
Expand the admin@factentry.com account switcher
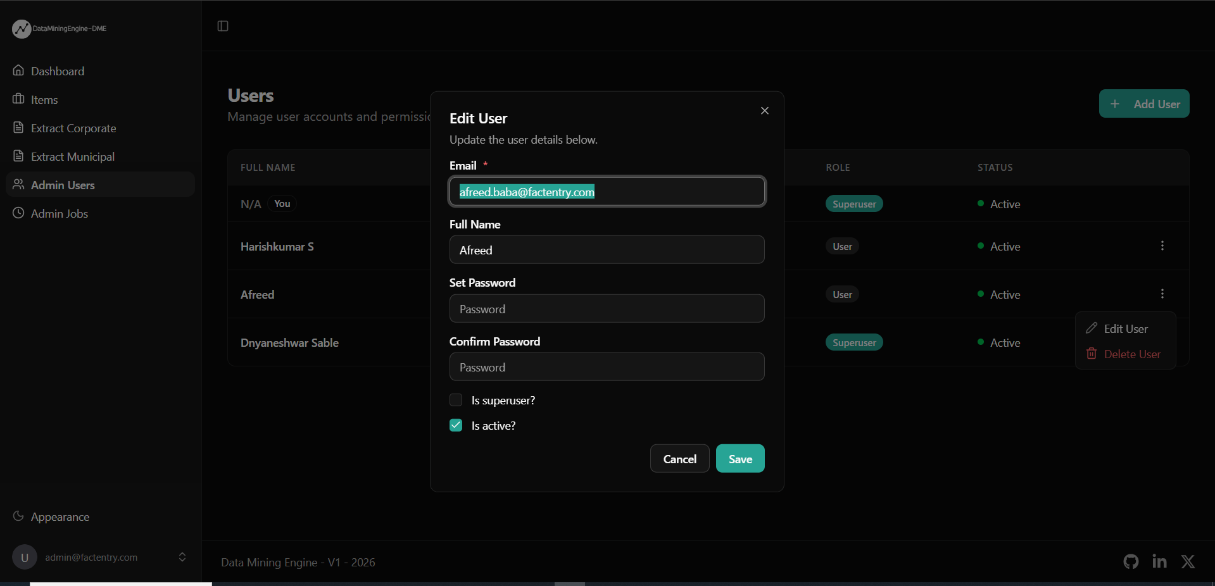tap(182, 557)
